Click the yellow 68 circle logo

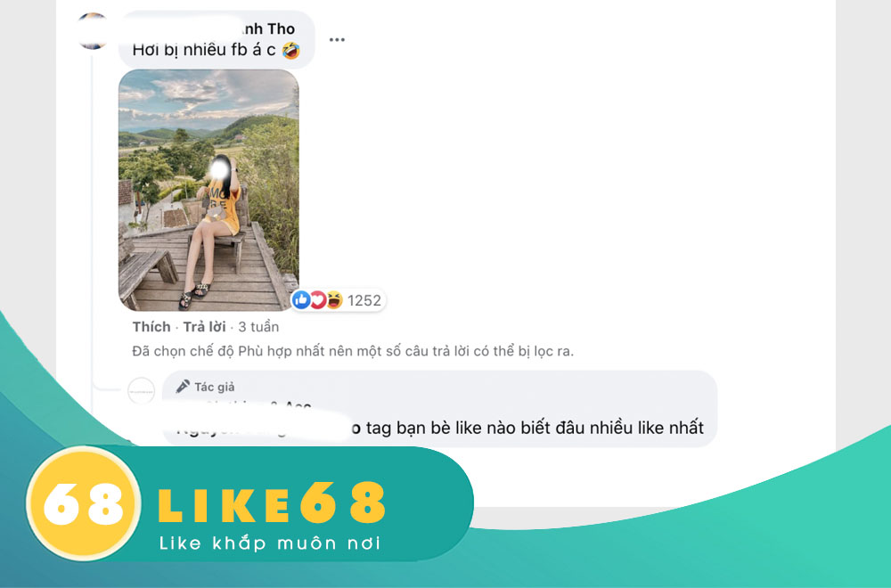coord(84,503)
